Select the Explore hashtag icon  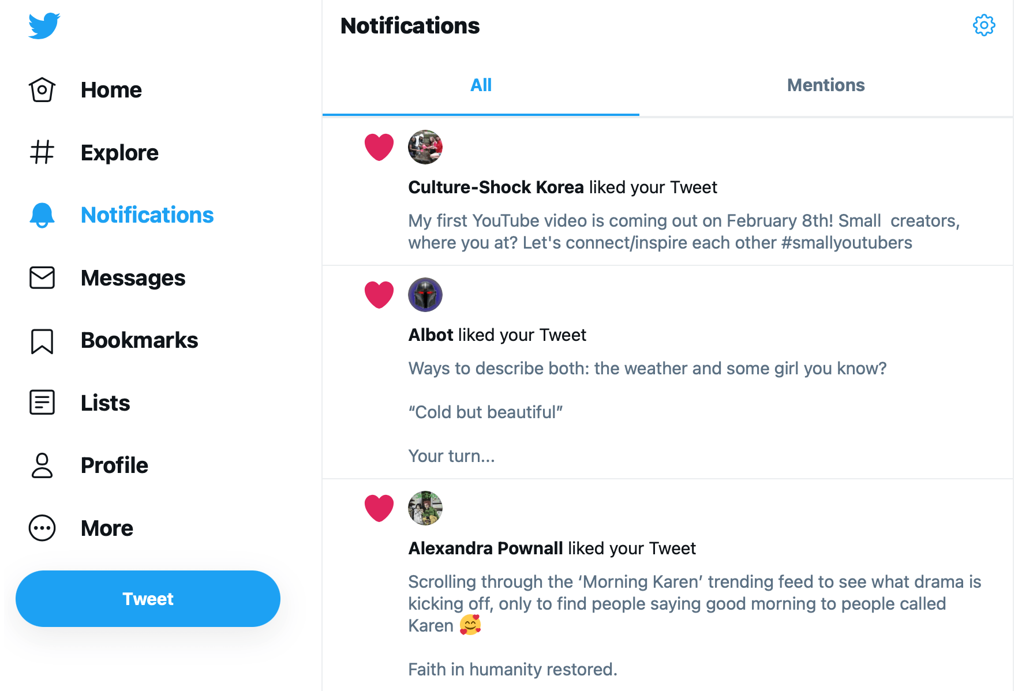42,152
